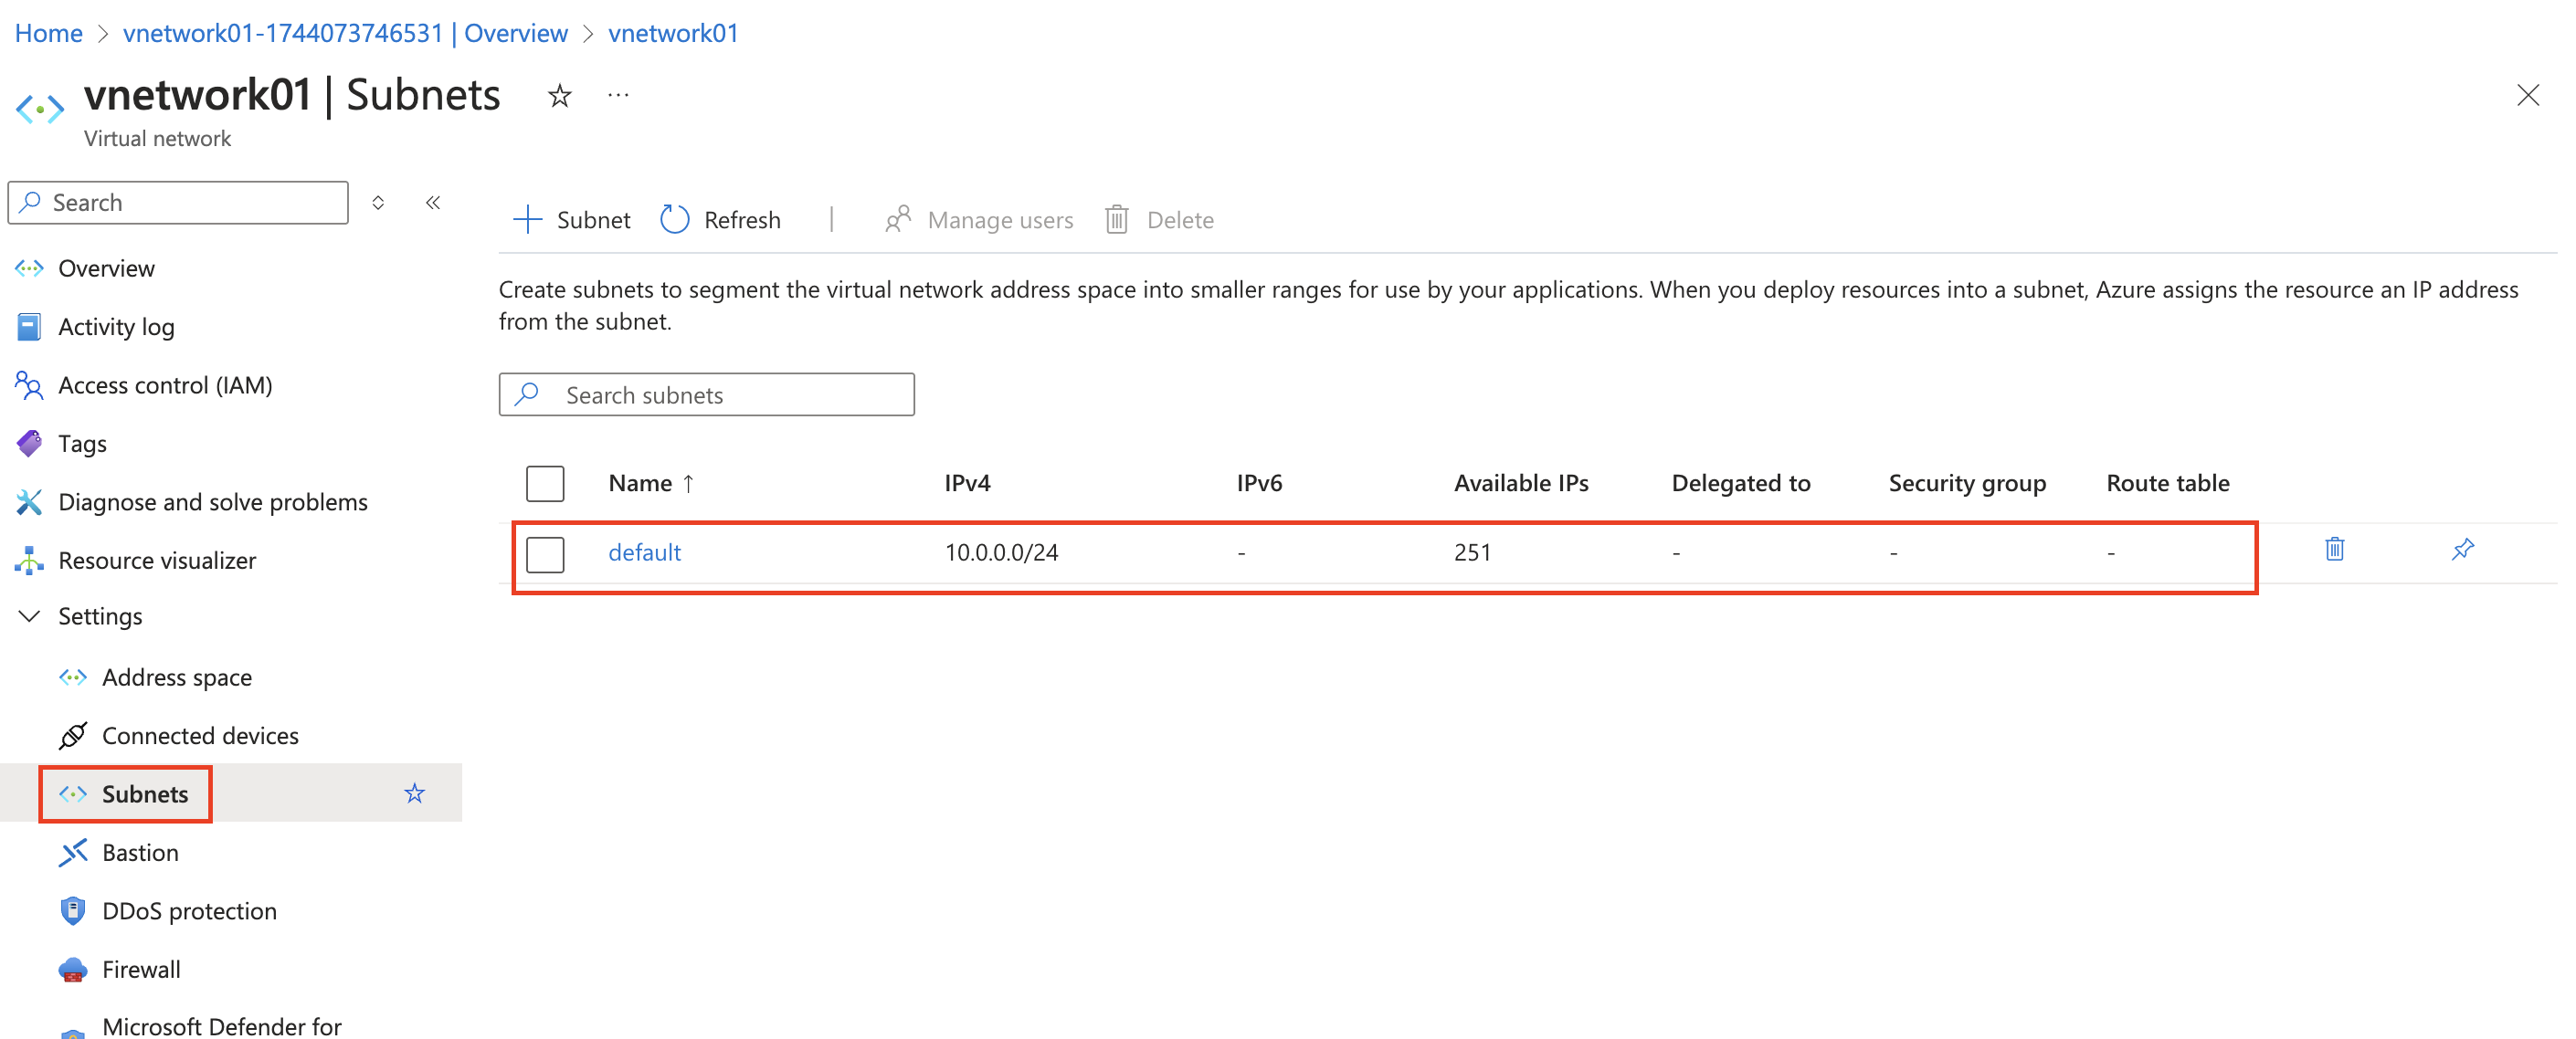Click the Route table column header
The width and height of the screenshot is (2576, 1039).
[2167, 484]
